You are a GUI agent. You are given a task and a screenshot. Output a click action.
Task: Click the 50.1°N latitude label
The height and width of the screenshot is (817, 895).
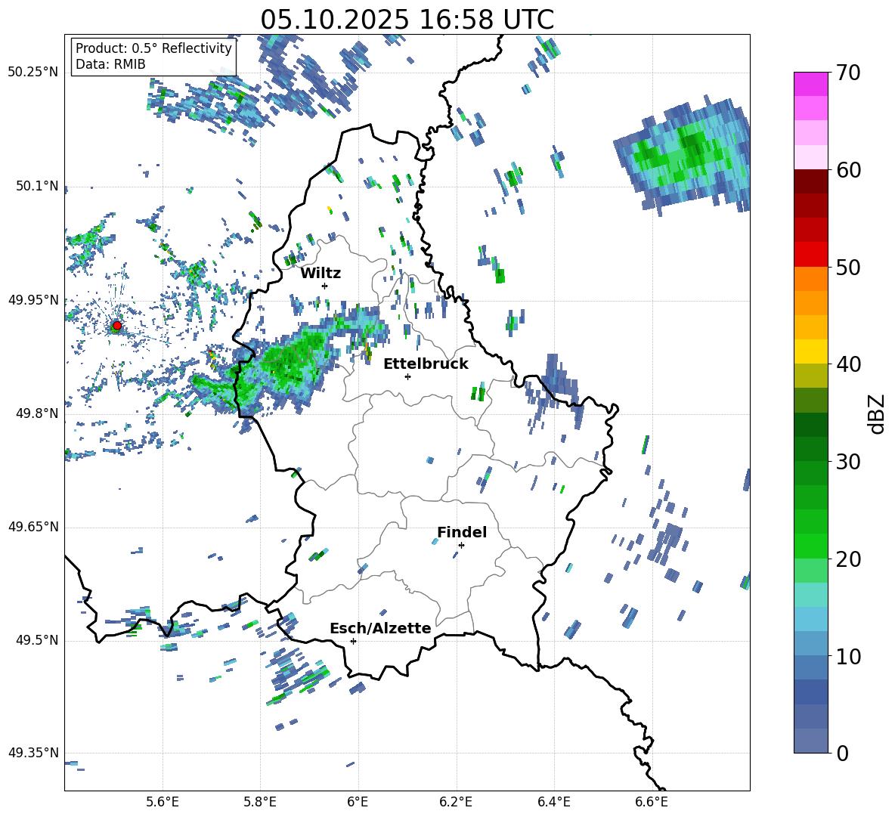click(x=36, y=186)
